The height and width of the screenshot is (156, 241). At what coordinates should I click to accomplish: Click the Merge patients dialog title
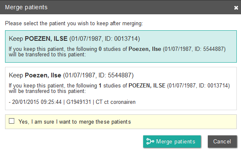coord(26,7)
